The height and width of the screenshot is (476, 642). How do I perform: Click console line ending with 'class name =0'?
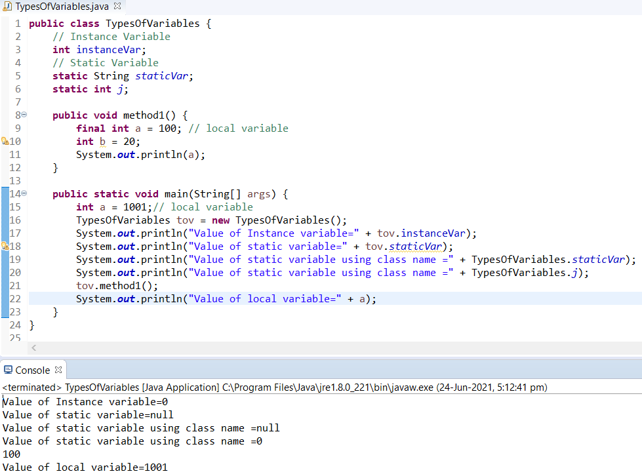tap(132, 441)
